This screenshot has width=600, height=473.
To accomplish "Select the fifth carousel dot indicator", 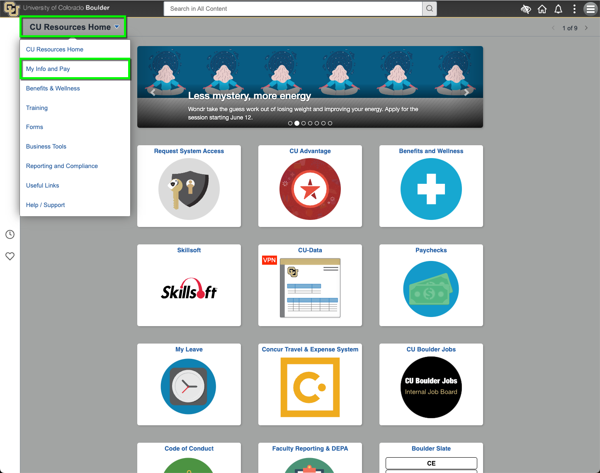I will pyautogui.click(x=317, y=123).
